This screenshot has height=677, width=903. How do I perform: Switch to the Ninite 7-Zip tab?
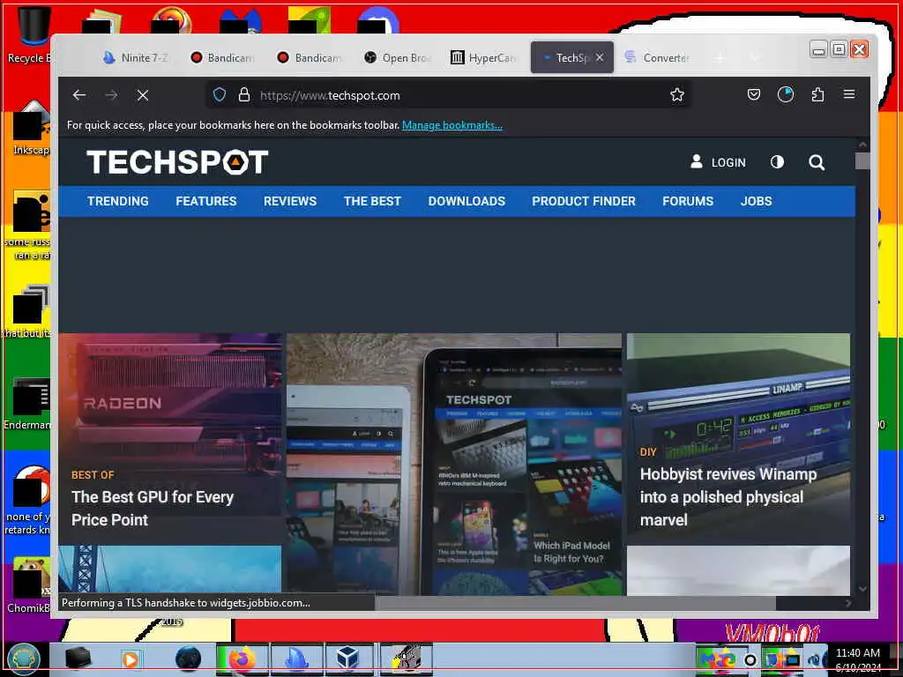(x=136, y=57)
